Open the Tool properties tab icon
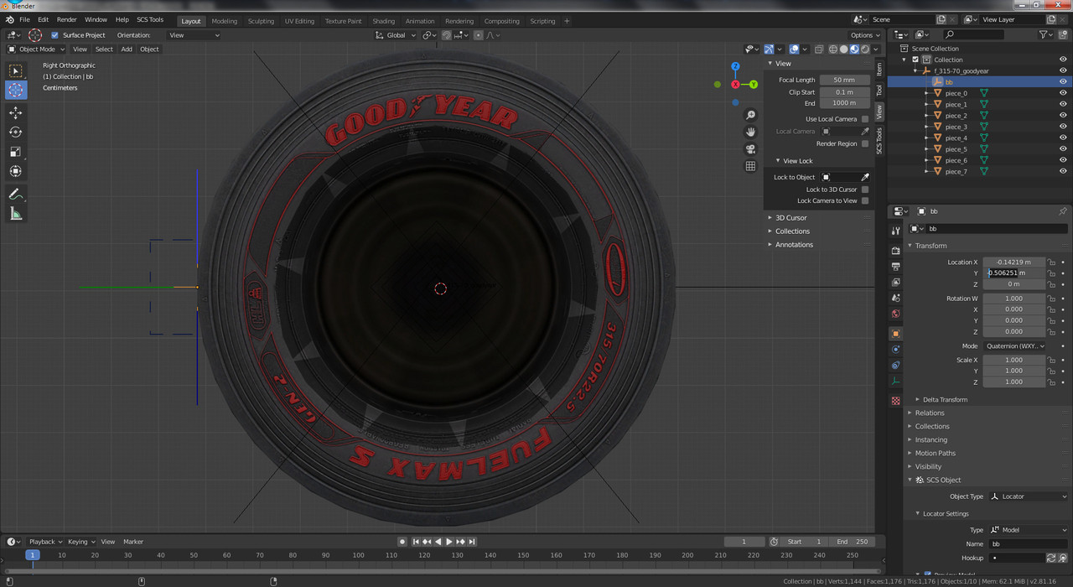 pyautogui.click(x=895, y=230)
